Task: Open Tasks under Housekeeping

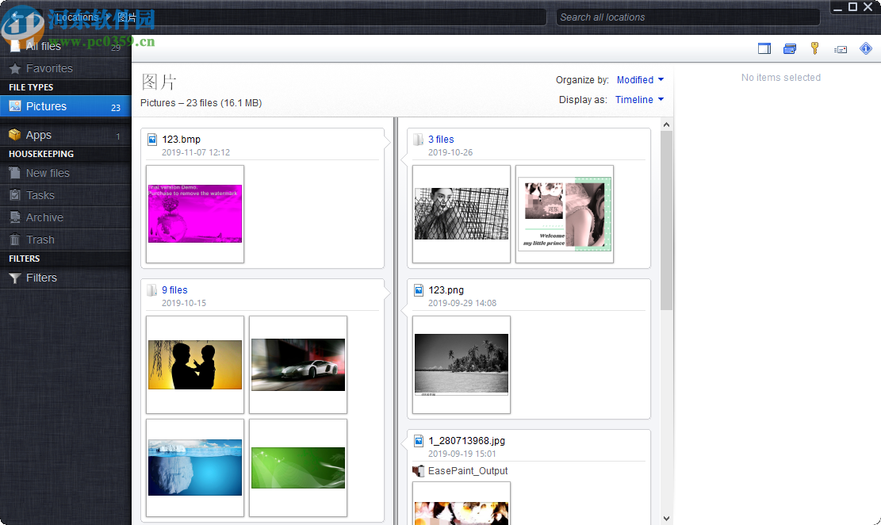Action: (x=65, y=195)
